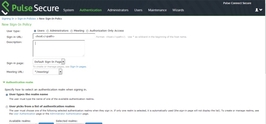
Task: Click the Sign-In pages link
Action: (78, 67)
